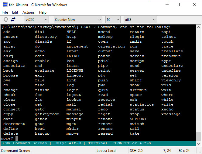202x154 pixels.
Task: Click terminal size '80 x 24' in status bar
Action: pyautogui.click(x=184, y=151)
